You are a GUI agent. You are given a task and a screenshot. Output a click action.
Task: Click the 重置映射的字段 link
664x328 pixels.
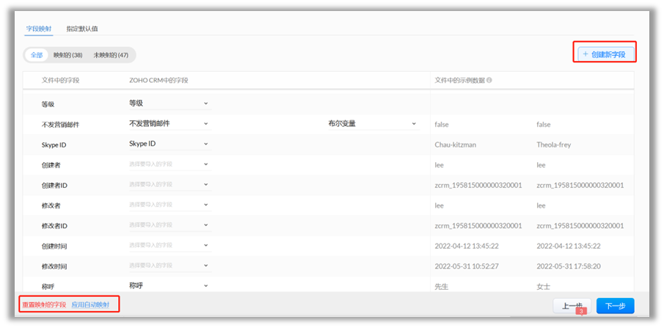pyautogui.click(x=43, y=305)
